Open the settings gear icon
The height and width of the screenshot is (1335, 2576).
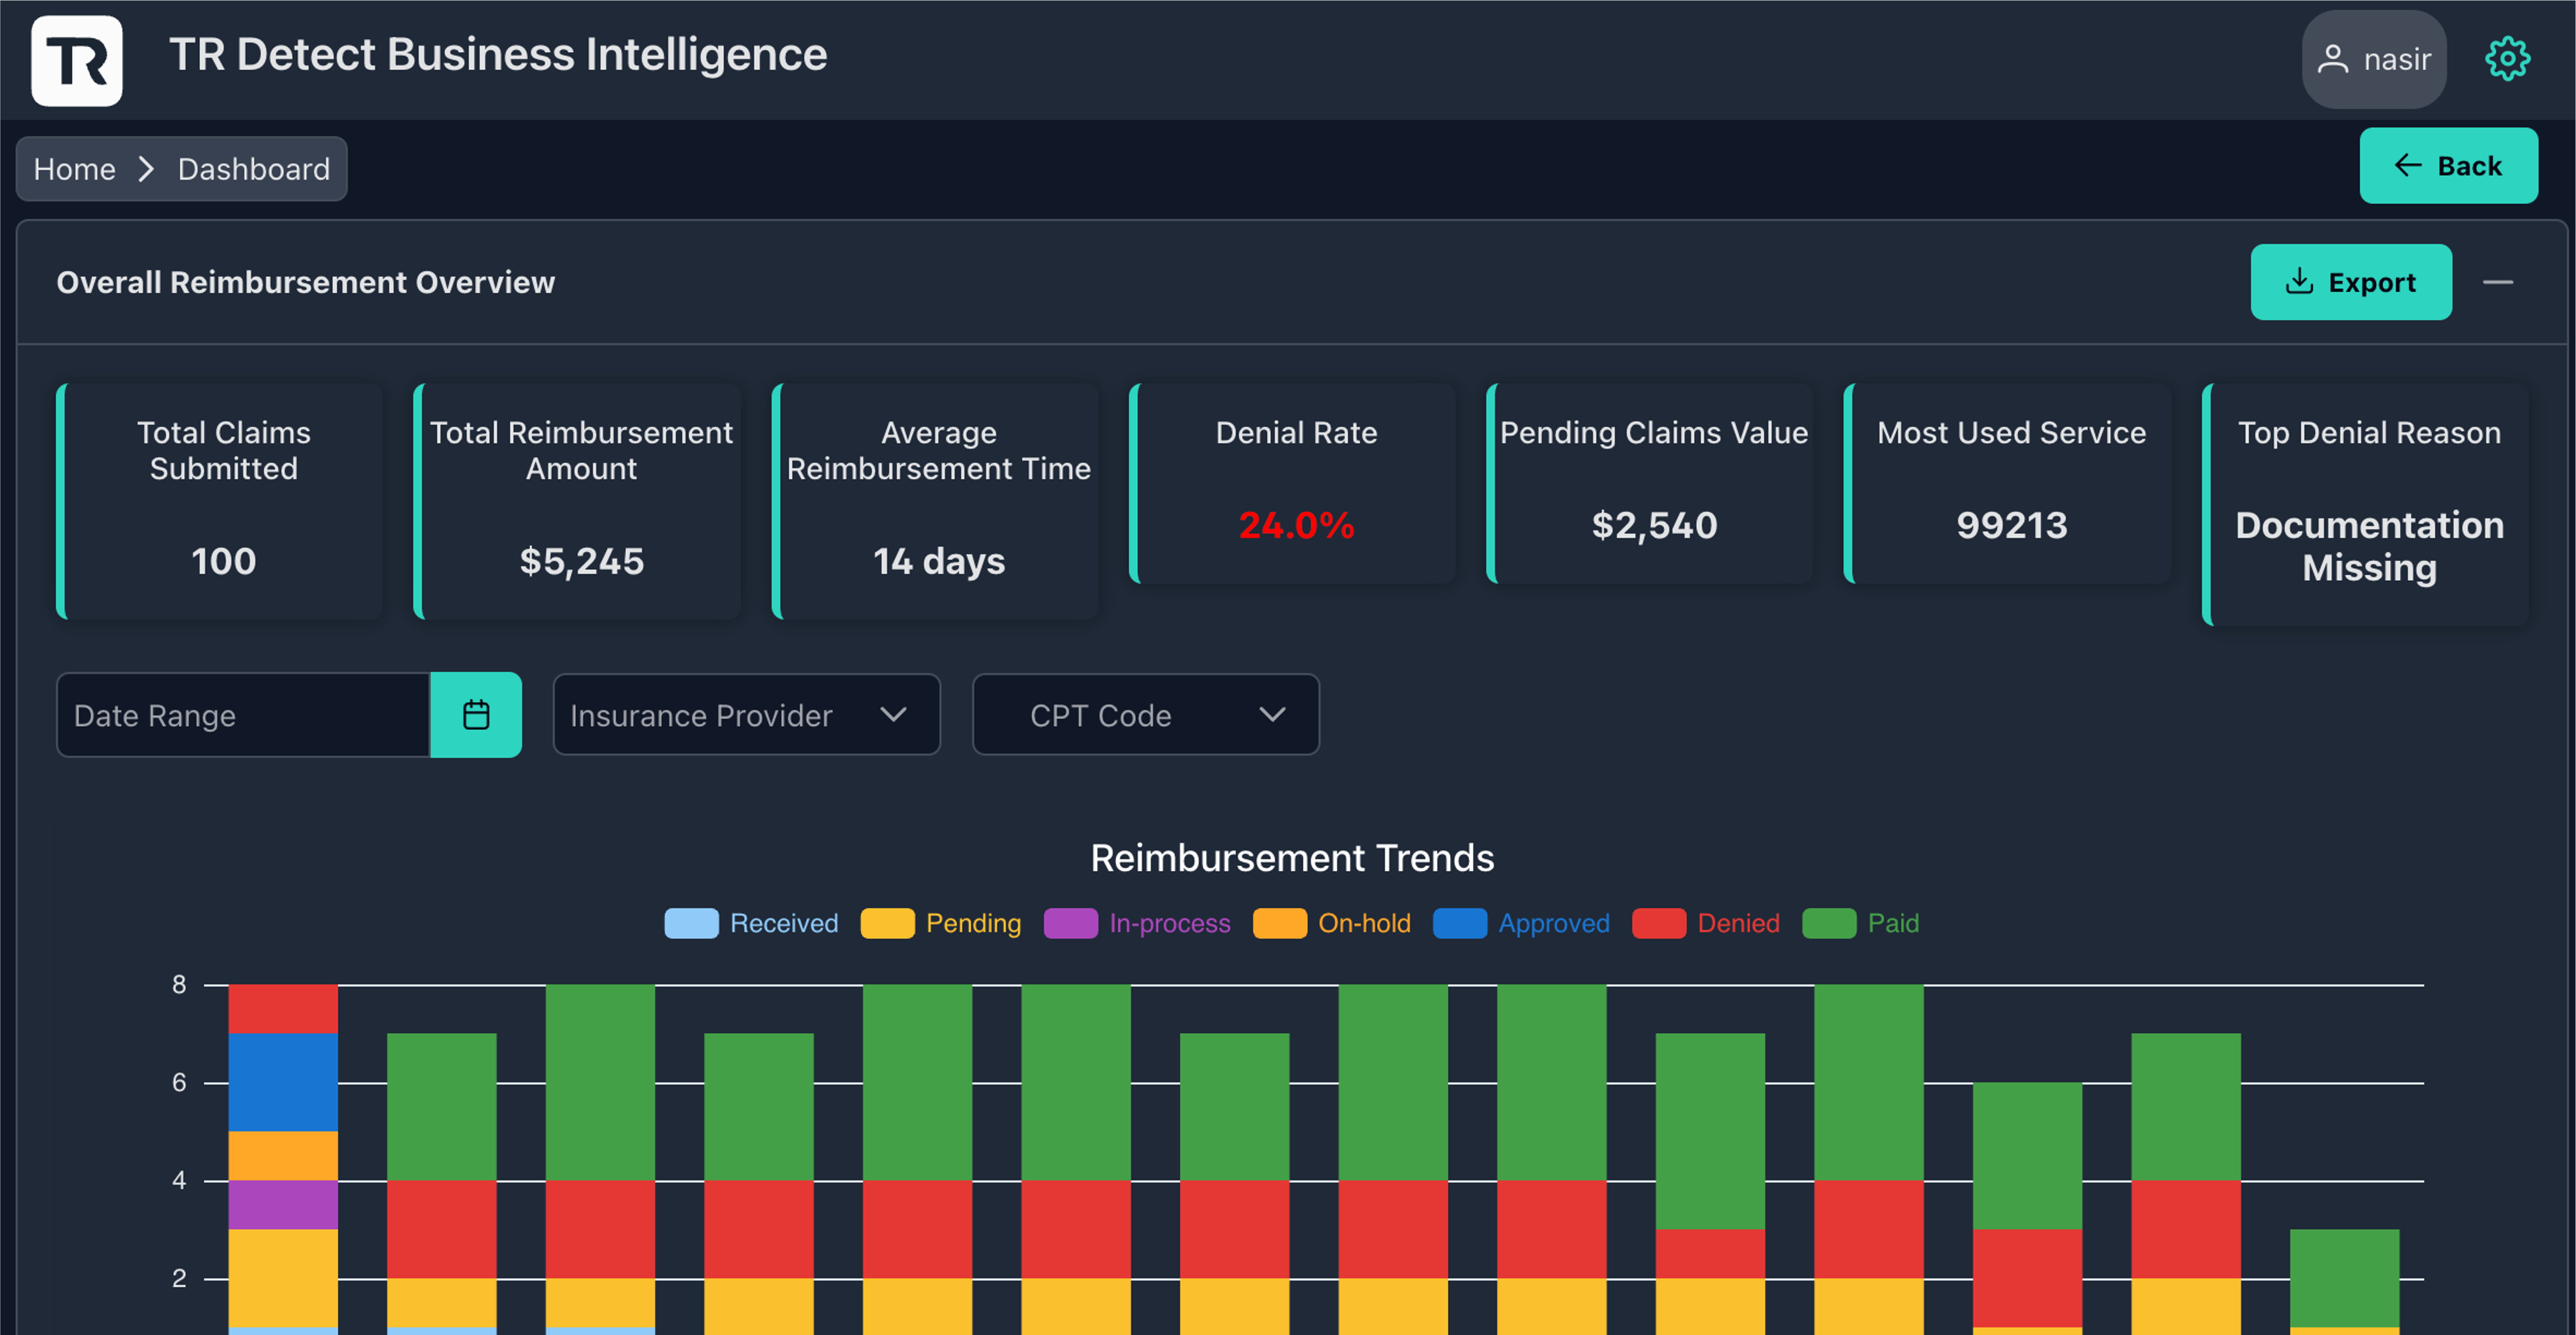[2507, 59]
